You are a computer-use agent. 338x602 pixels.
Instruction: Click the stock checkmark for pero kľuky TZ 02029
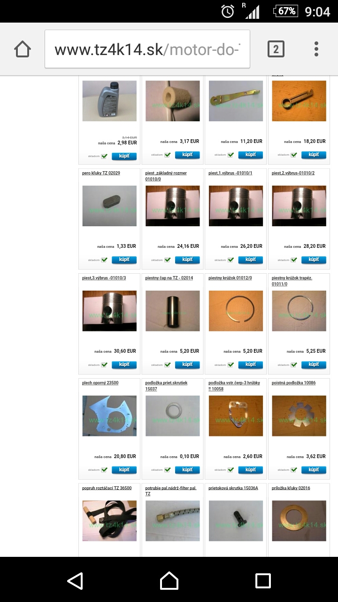coord(104,260)
